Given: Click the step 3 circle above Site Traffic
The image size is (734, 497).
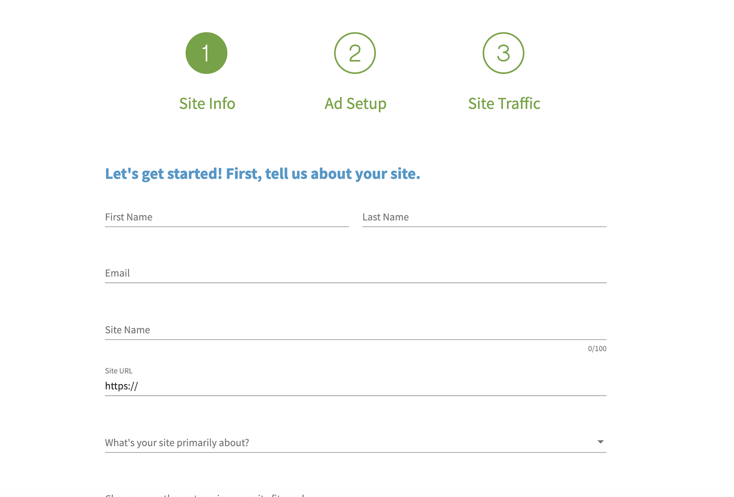Looking at the screenshot, I should (503, 52).
